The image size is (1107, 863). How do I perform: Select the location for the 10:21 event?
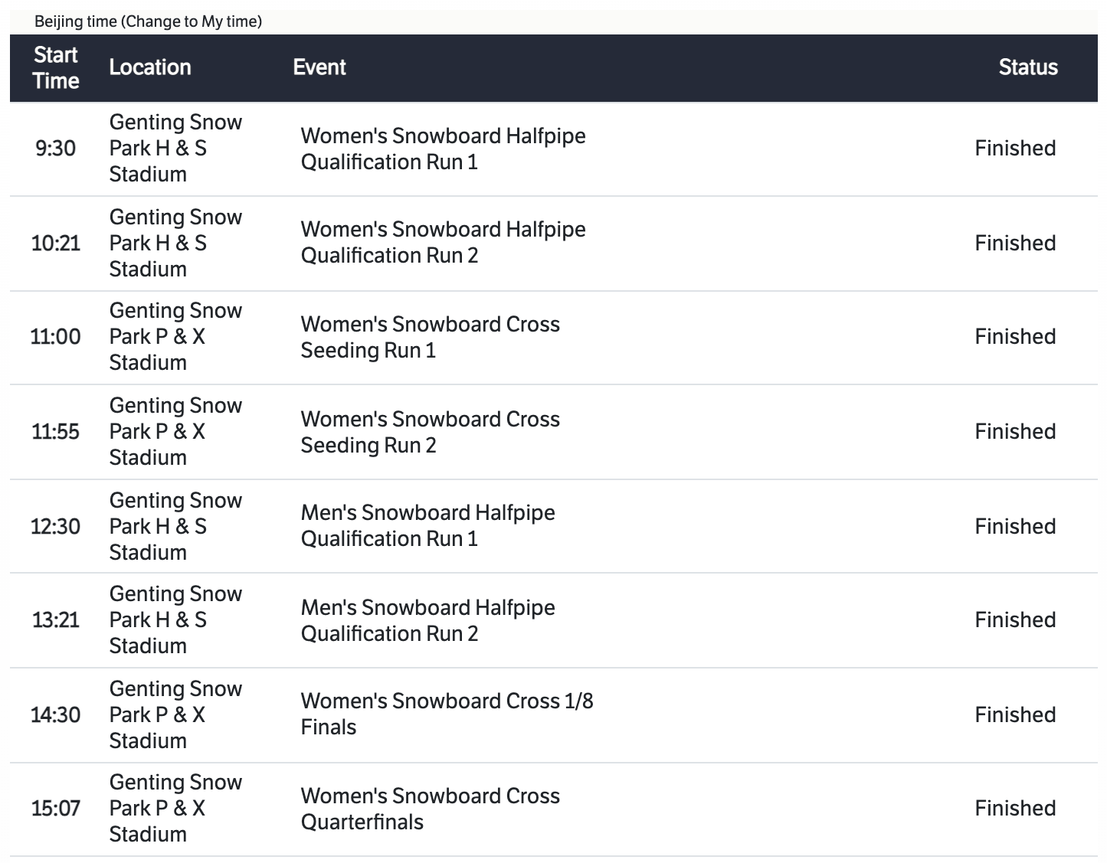click(x=175, y=243)
